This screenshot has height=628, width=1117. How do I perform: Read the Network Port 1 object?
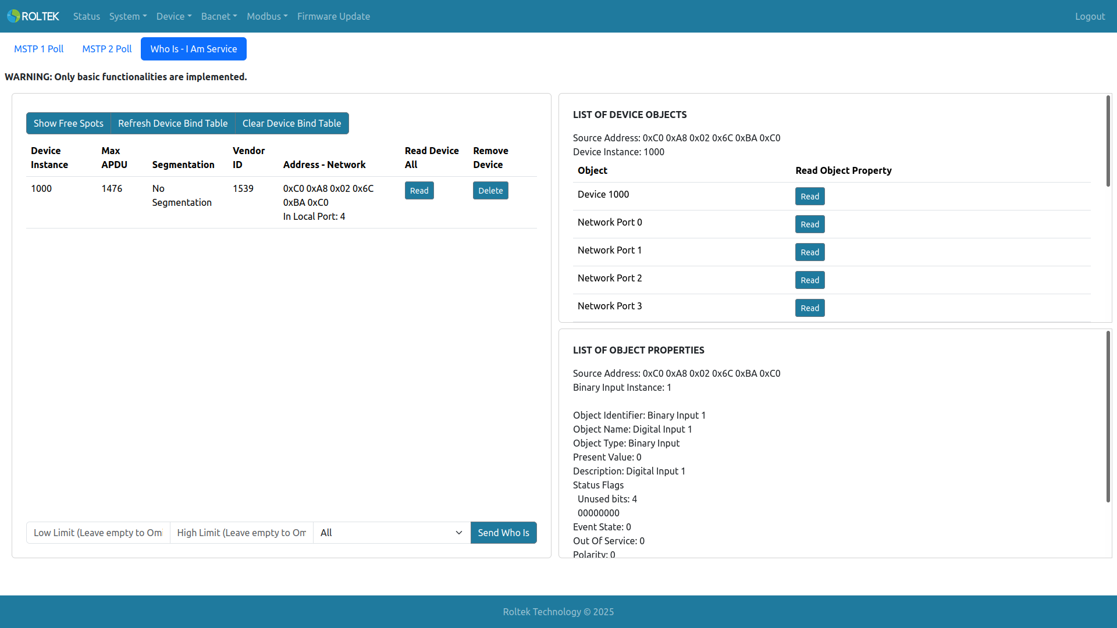click(x=810, y=252)
